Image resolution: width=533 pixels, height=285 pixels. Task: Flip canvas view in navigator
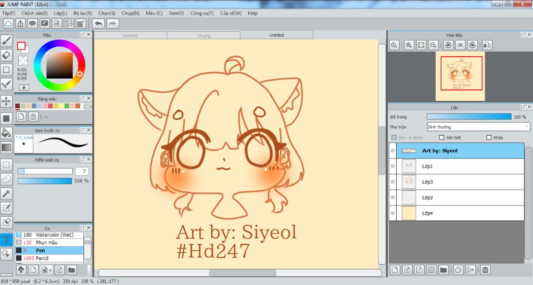(x=487, y=45)
